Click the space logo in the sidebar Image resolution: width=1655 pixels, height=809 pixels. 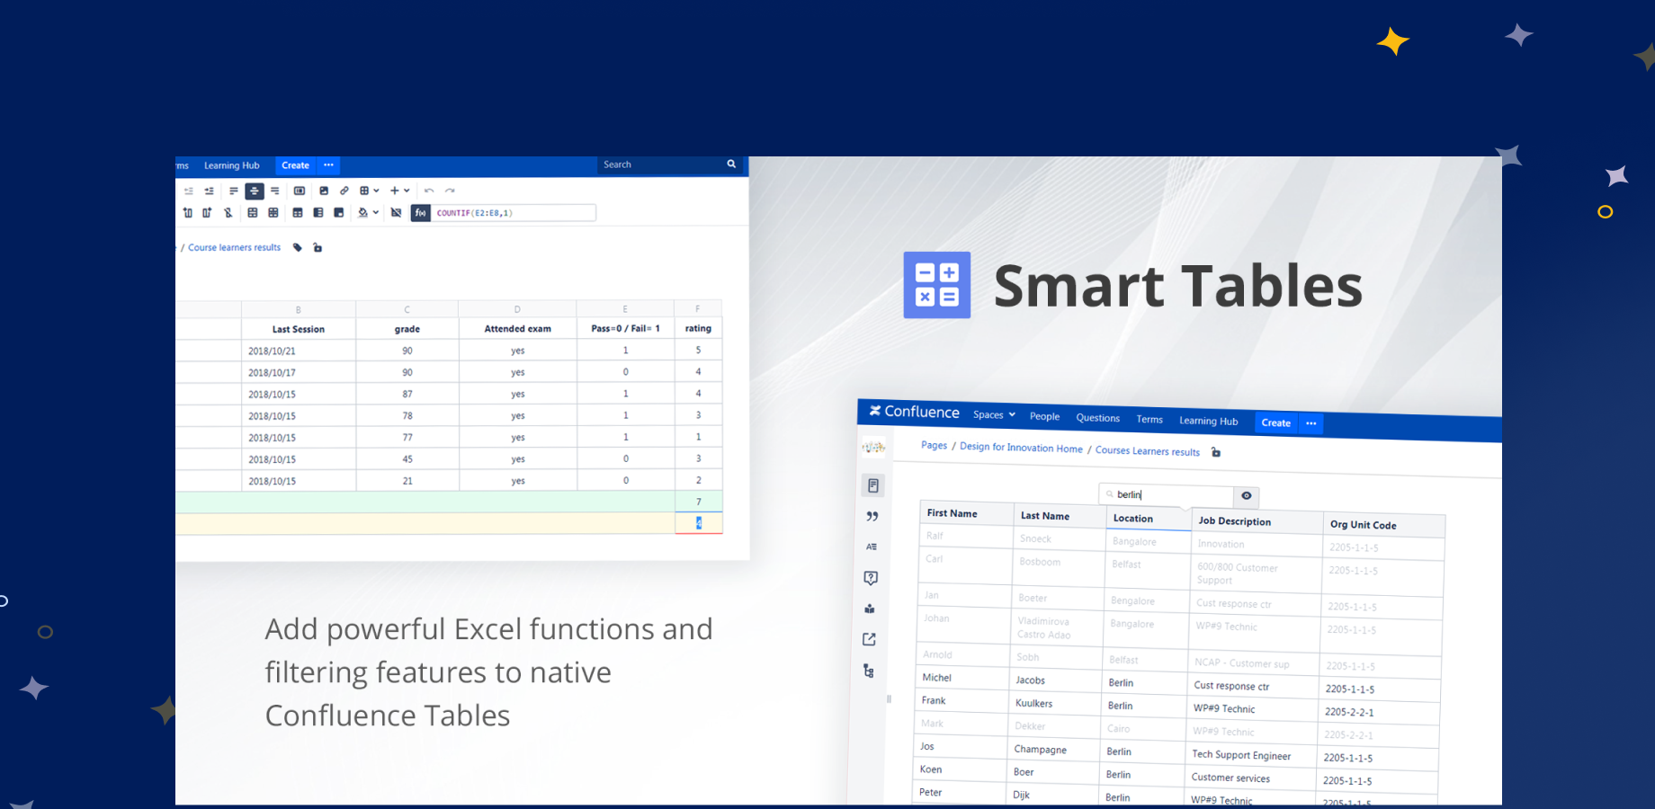tap(873, 447)
